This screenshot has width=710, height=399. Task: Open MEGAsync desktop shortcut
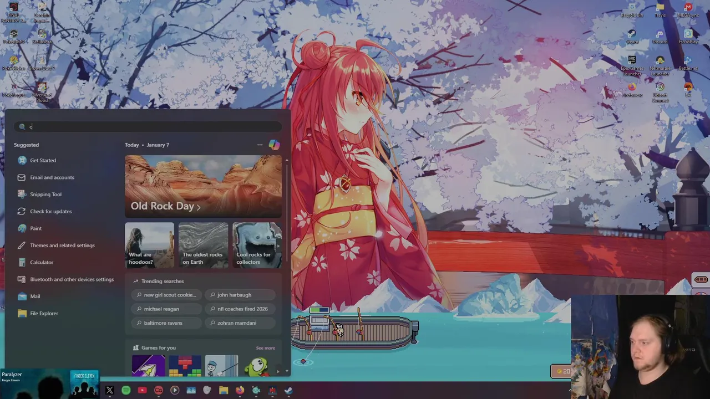[x=688, y=10]
